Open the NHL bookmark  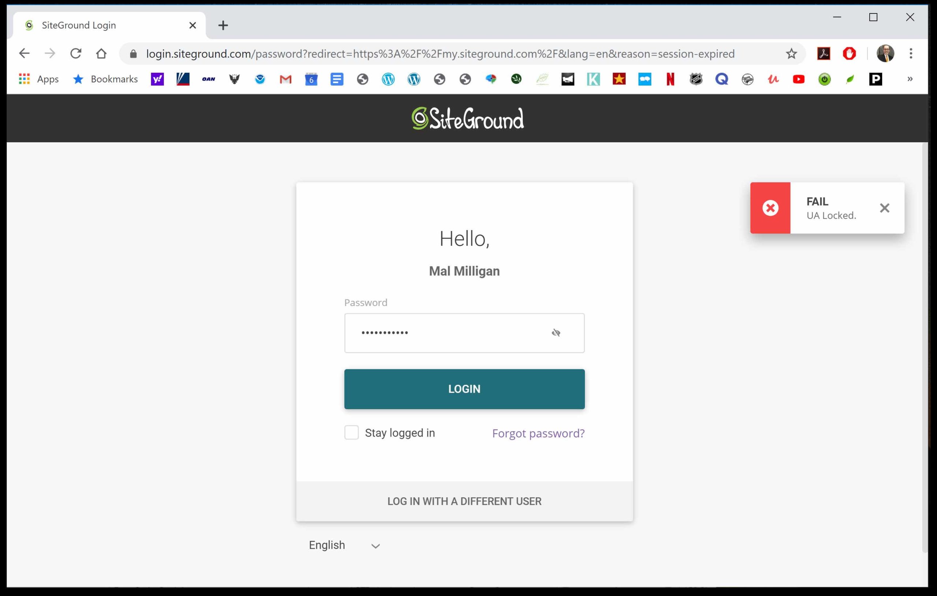696,79
